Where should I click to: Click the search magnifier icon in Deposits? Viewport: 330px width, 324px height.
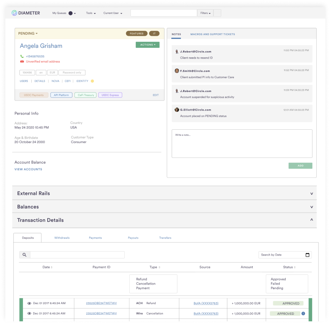click(x=24, y=255)
